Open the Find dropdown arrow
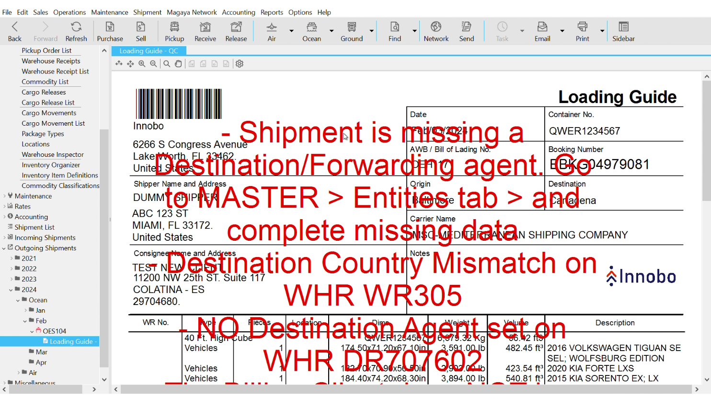711x399 pixels. pyautogui.click(x=415, y=31)
